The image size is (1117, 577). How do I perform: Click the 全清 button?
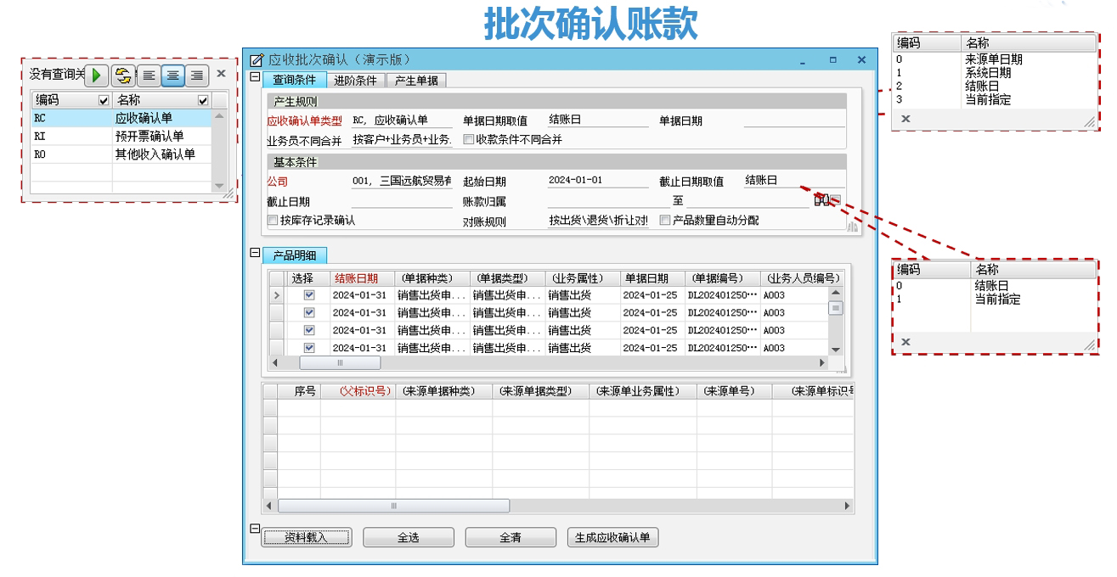510,537
